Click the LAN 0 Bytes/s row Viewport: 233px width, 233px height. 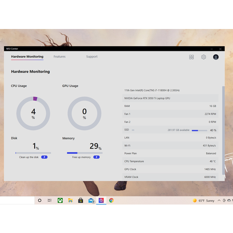(170, 138)
